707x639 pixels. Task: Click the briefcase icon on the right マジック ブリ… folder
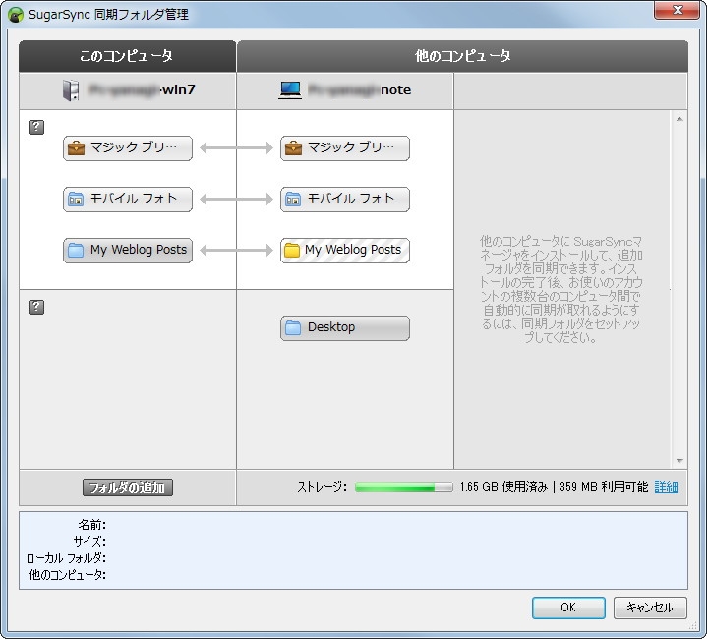click(x=294, y=147)
